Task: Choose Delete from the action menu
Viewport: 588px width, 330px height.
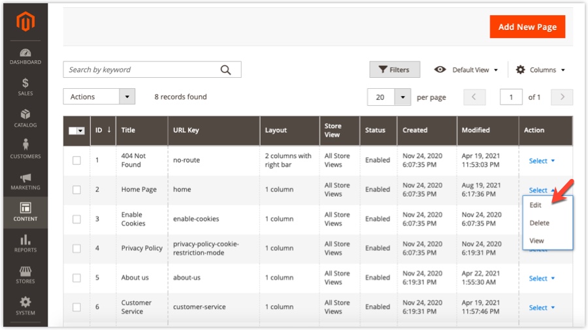Action: [x=539, y=223]
